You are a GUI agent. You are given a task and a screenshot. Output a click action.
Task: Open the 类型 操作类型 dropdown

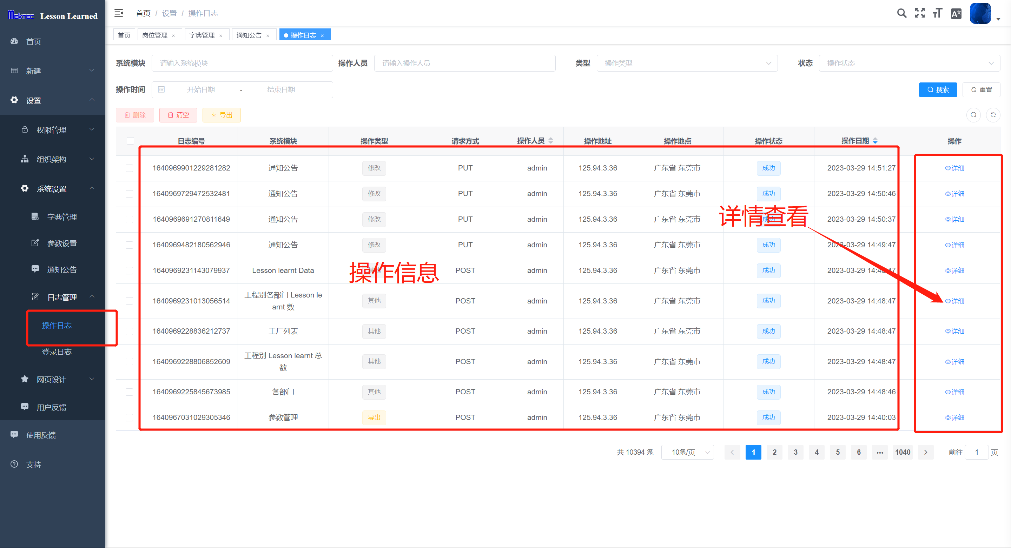[687, 63]
